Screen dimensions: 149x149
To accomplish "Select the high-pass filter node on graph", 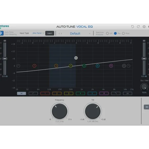I will [18, 66].
